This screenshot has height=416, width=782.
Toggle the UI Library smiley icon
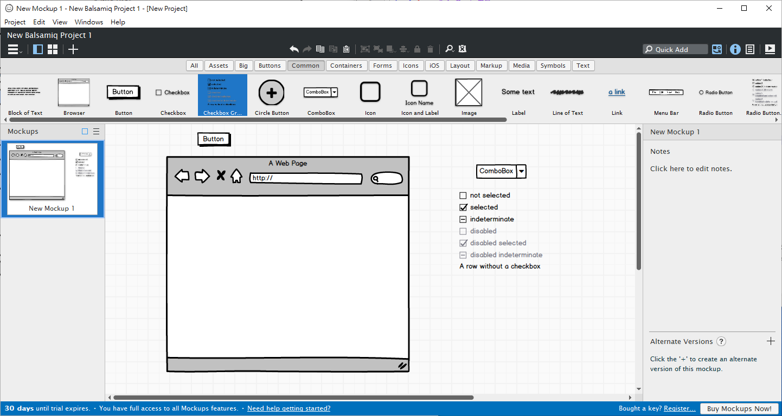(x=717, y=49)
